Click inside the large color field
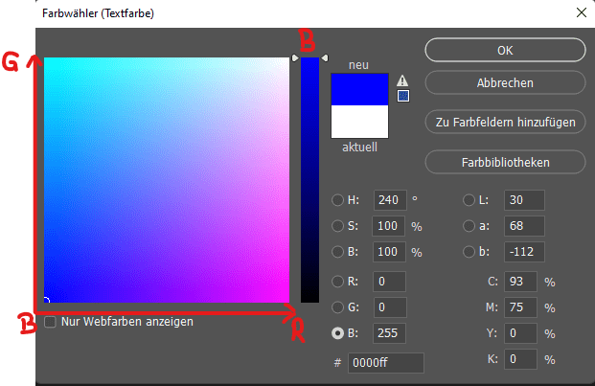Image resolution: width=595 pixels, height=386 pixels. 167,180
